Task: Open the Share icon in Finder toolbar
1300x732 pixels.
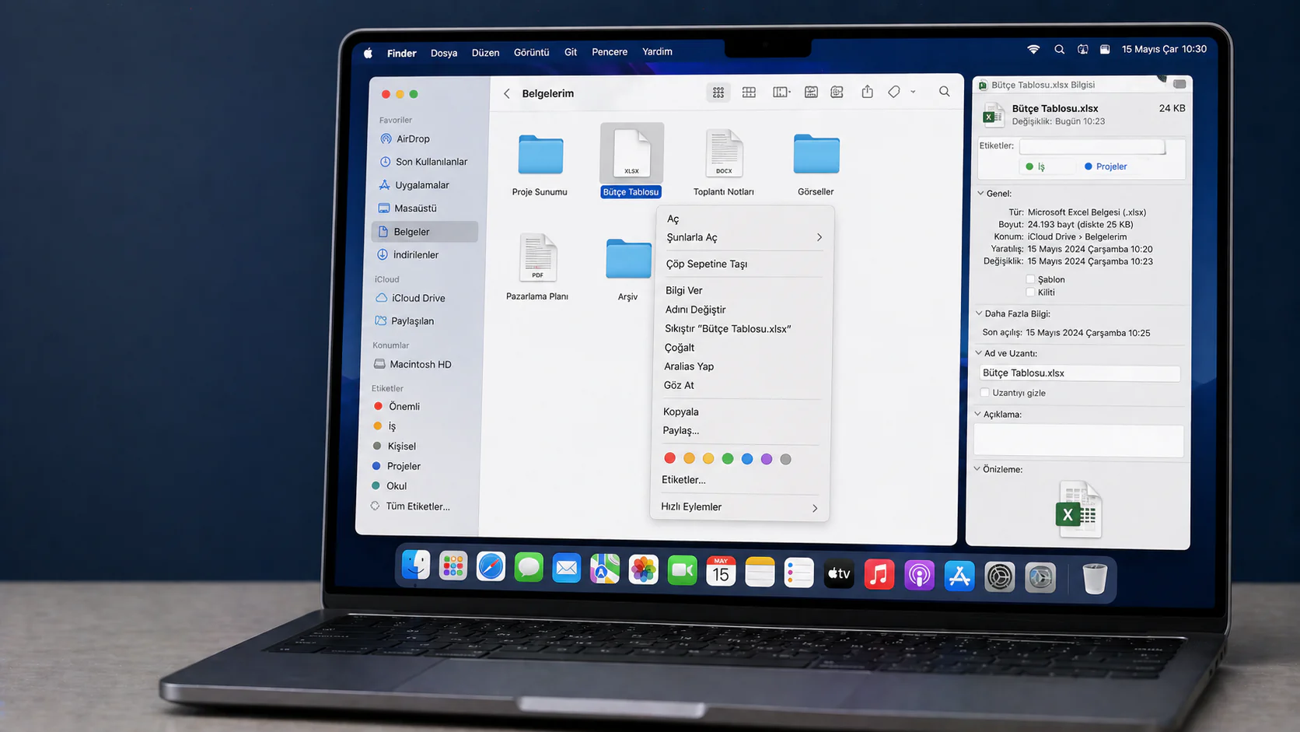Action: pos(867,92)
